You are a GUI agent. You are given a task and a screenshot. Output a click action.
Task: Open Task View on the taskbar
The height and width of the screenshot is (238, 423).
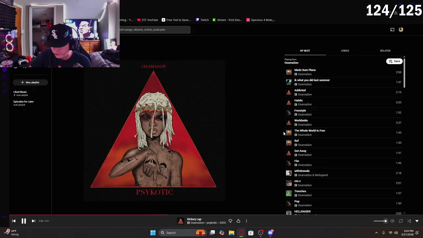tap(212, 233)
